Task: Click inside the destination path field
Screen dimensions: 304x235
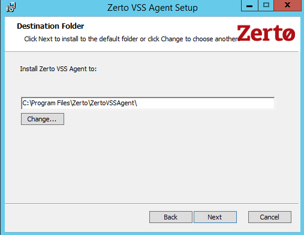Action: pos(148,103)
